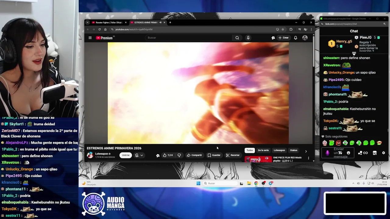Open the YouTube hamburger guide menu
The width and height of the screenshot is (390, 219).
pos(90,38)
